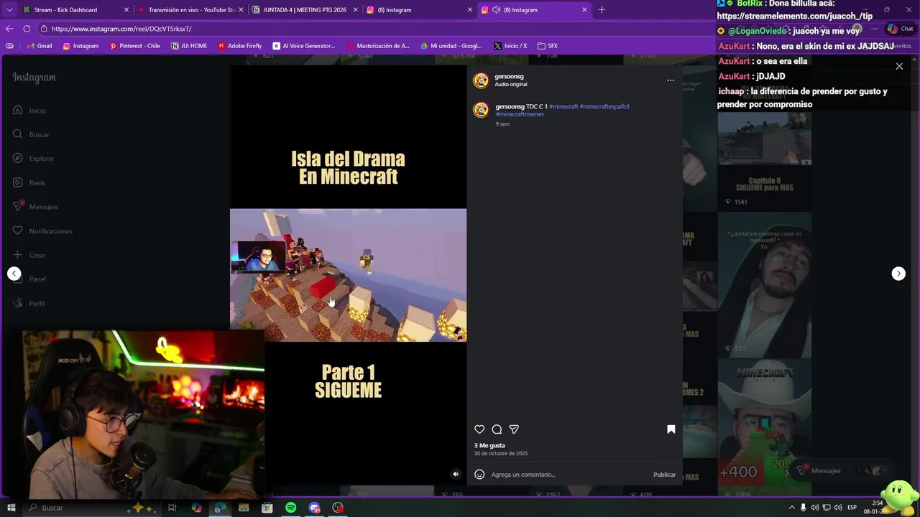920x517 pixels.
Task: Go to previous reel with left arrow
Action: pyautogui.click(x=14, y=274)
